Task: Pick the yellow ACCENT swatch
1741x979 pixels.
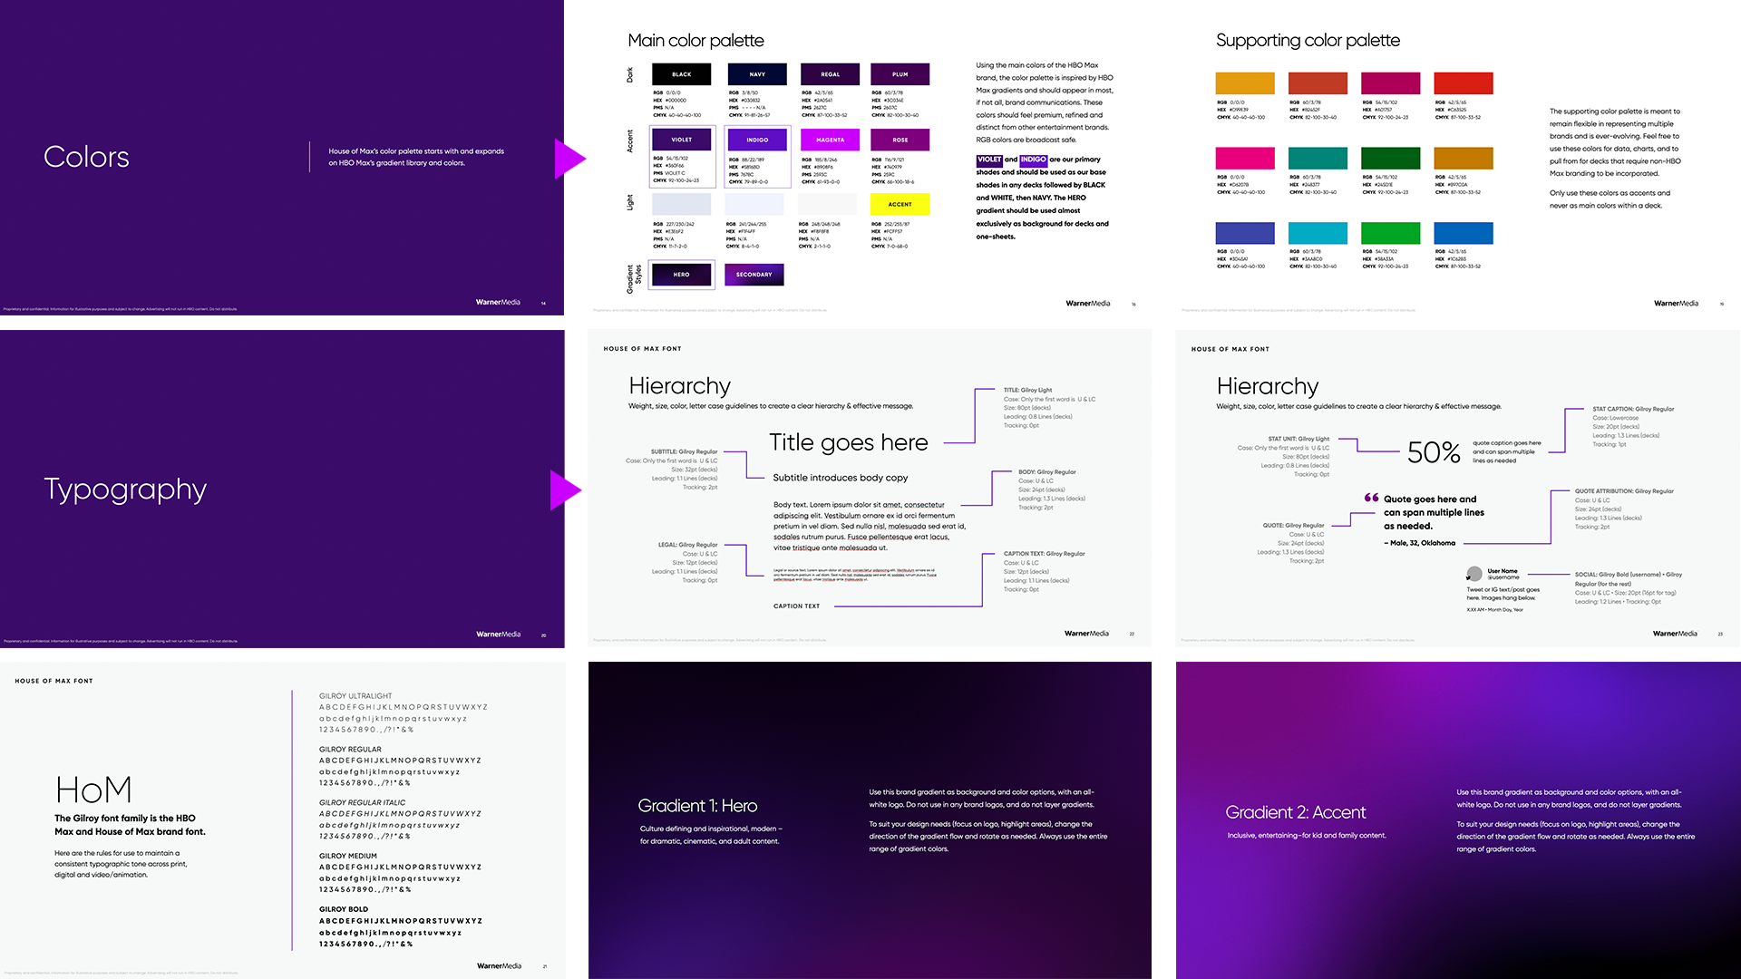Action: pyautogui.click(x=900, y=204)
